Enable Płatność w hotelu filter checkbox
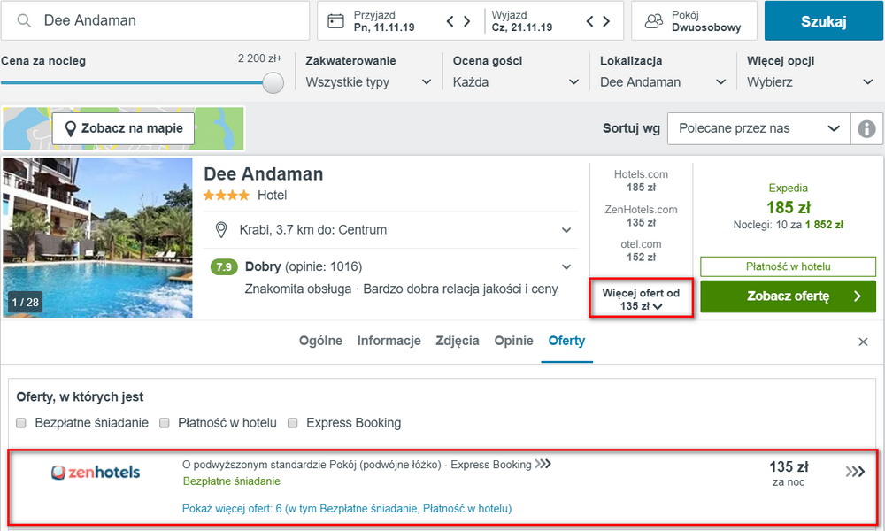This screenshot has width=885, height=531. tap(165, 423)
